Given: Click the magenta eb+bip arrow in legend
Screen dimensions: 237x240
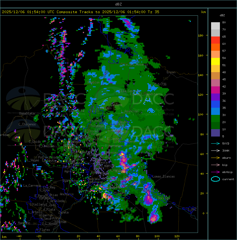Looking at the screenshot, I should [215, 172].
